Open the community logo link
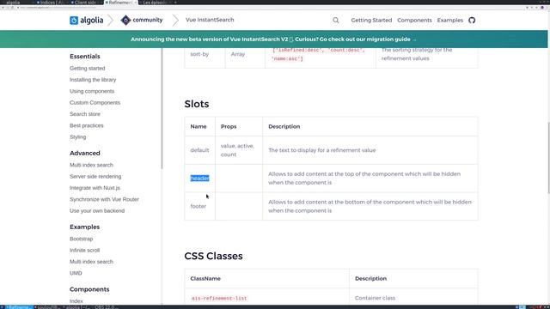This screenshot has height=309, width=550. (142, 21)
